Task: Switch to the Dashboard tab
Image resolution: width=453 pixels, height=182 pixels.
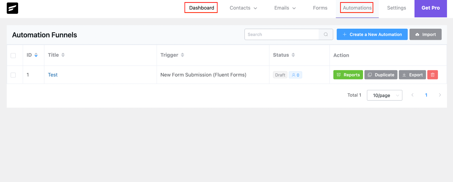Action: [201, 8]
